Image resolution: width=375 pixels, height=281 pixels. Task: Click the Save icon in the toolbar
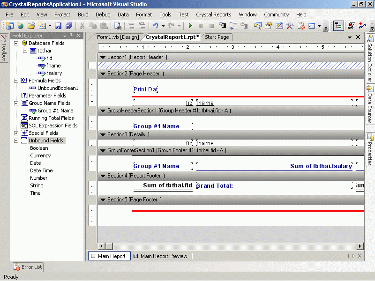pos(58,26)
